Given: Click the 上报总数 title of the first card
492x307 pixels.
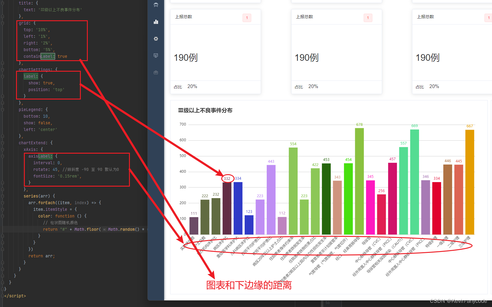Looking at the screenshot, I should click(183, 17).
